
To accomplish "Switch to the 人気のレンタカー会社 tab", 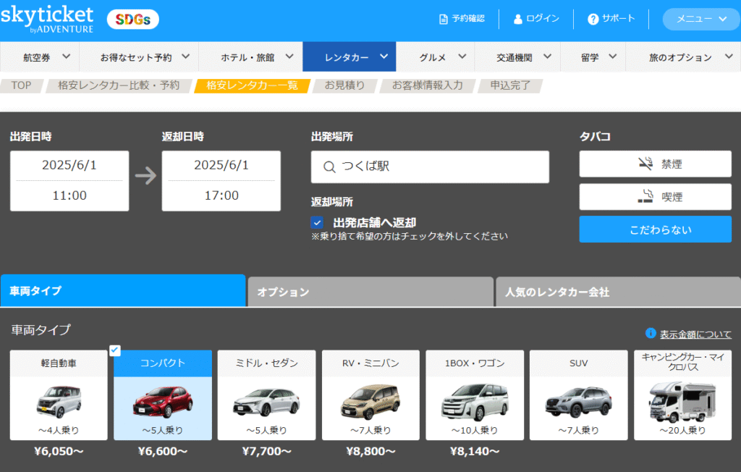I will pyautogui.click(x=617, y=292).
